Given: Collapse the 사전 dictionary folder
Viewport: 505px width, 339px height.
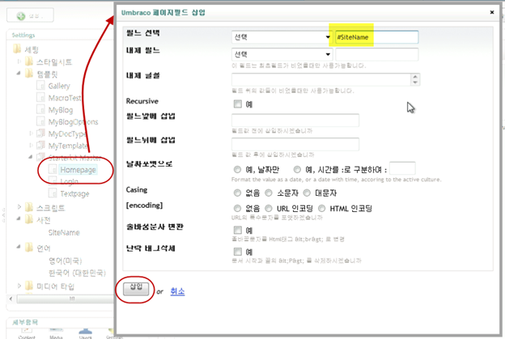Looking at the screenshot, I should pos(19,218).
